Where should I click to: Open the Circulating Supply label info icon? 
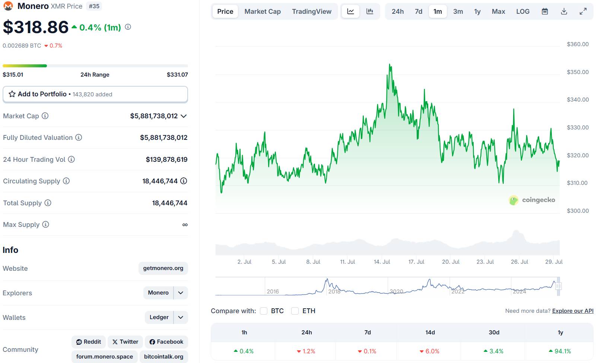point(66,181)
